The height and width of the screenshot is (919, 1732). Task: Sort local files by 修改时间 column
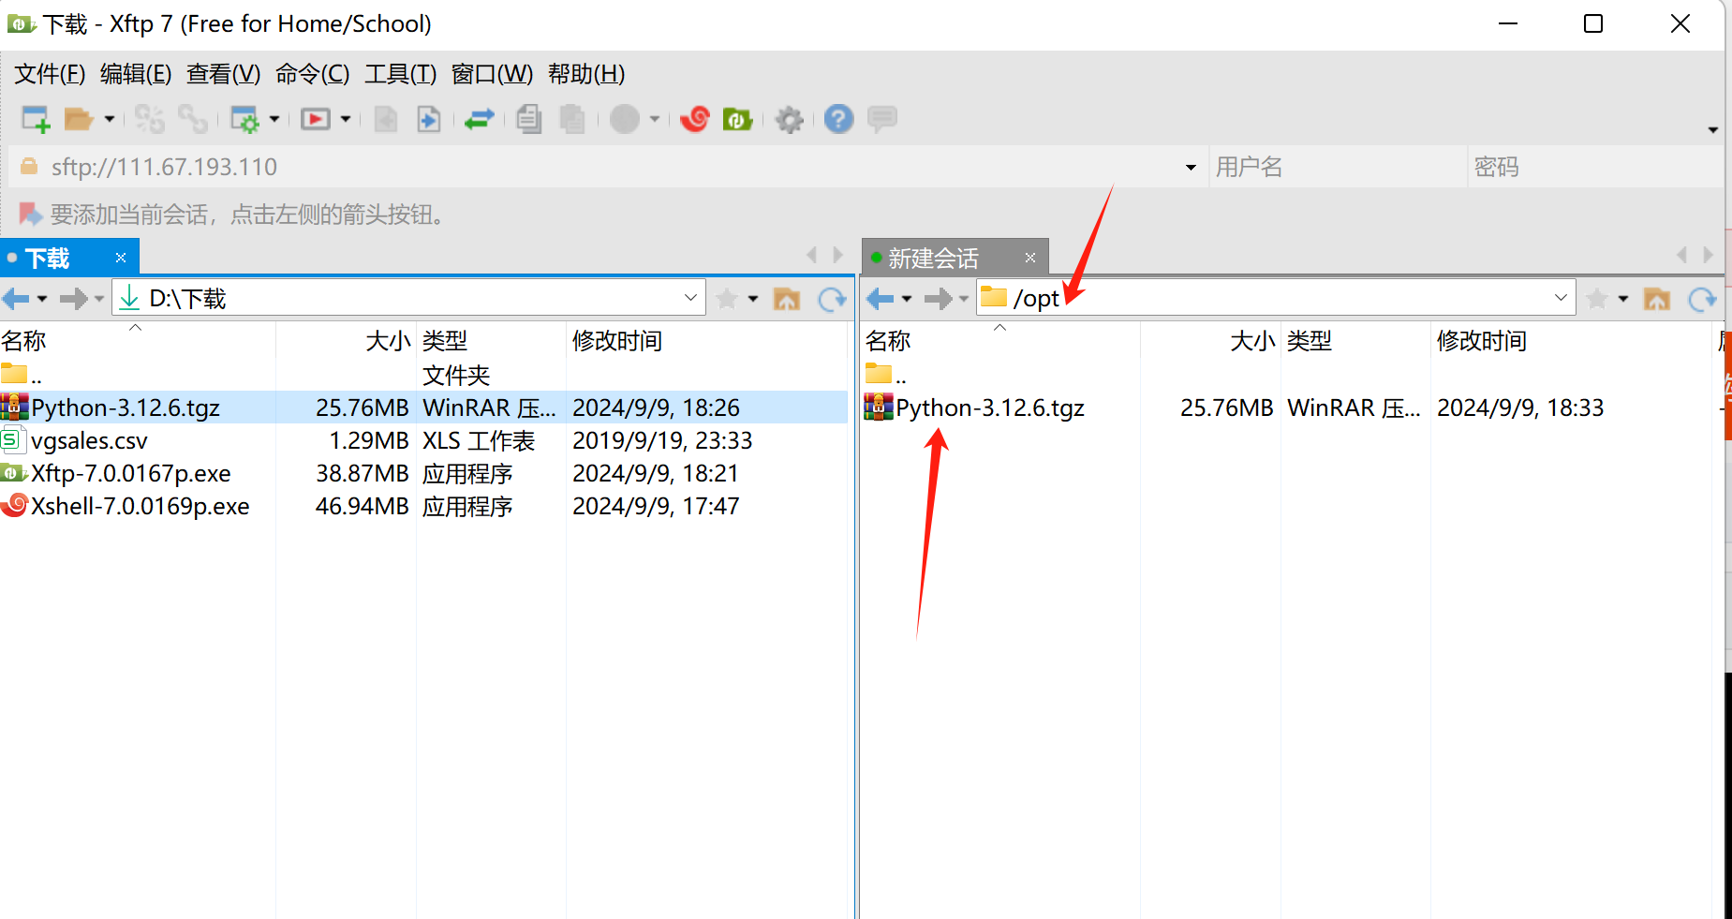[707, 340]
